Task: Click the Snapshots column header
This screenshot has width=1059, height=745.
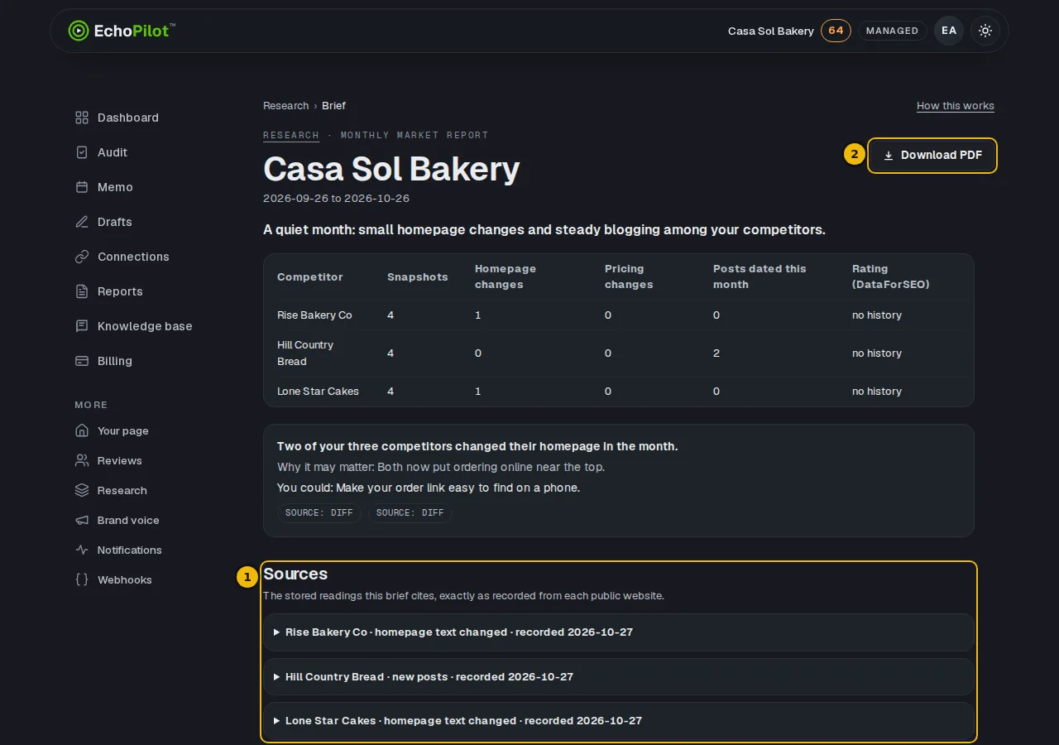Action: pyautogui.click(x=418, y=277)
